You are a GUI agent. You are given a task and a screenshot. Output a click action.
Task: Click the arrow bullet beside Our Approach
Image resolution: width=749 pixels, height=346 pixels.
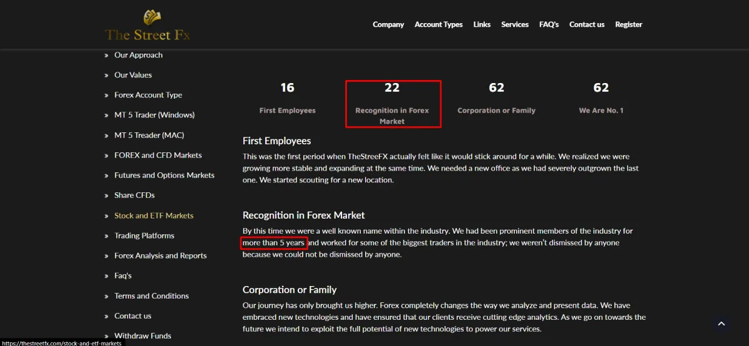pyautogui.click(x=106, y=56)
